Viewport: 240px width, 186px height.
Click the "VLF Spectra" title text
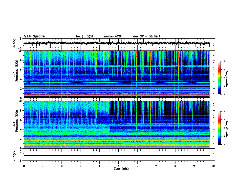tap(34, 36)
